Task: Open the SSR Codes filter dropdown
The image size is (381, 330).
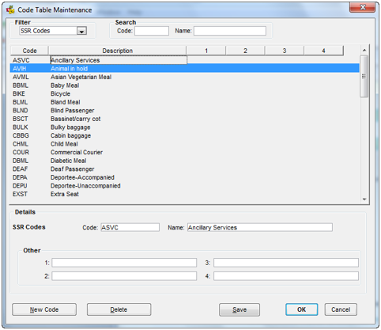Action: coord(81,31)
